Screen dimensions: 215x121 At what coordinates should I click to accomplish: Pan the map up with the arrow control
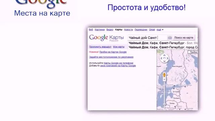click(164, 55)
